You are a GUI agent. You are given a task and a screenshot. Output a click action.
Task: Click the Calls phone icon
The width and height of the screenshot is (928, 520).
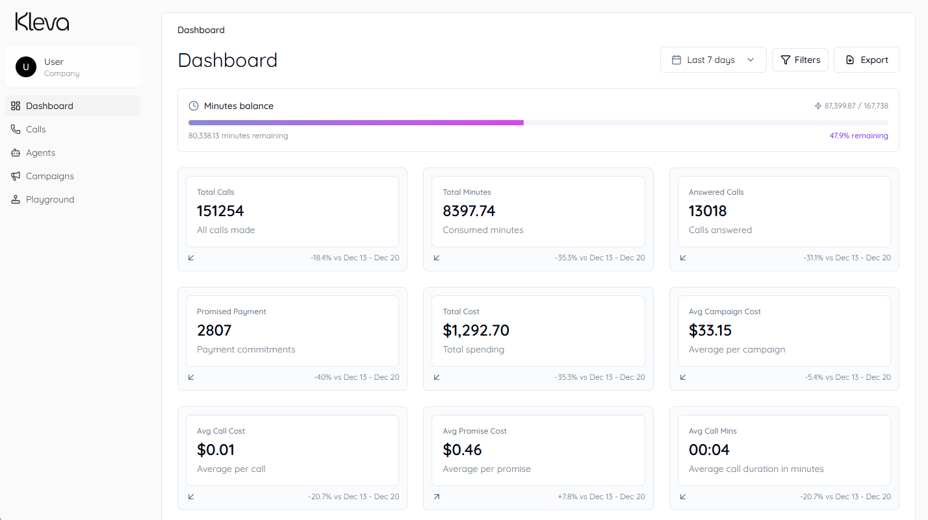pyautogui.click(x=16, y=129)
